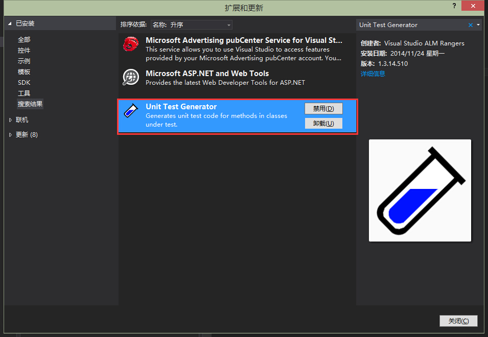This screenshot has height=337, width=488.
Task: Select the 示例 category
Action: coord(24,61)
